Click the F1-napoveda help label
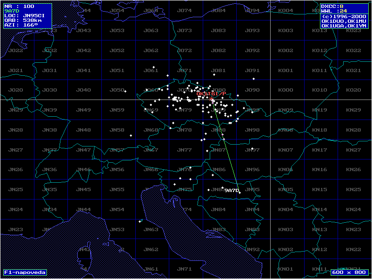The width and height of the screenshot is (372, 279). 25,272
